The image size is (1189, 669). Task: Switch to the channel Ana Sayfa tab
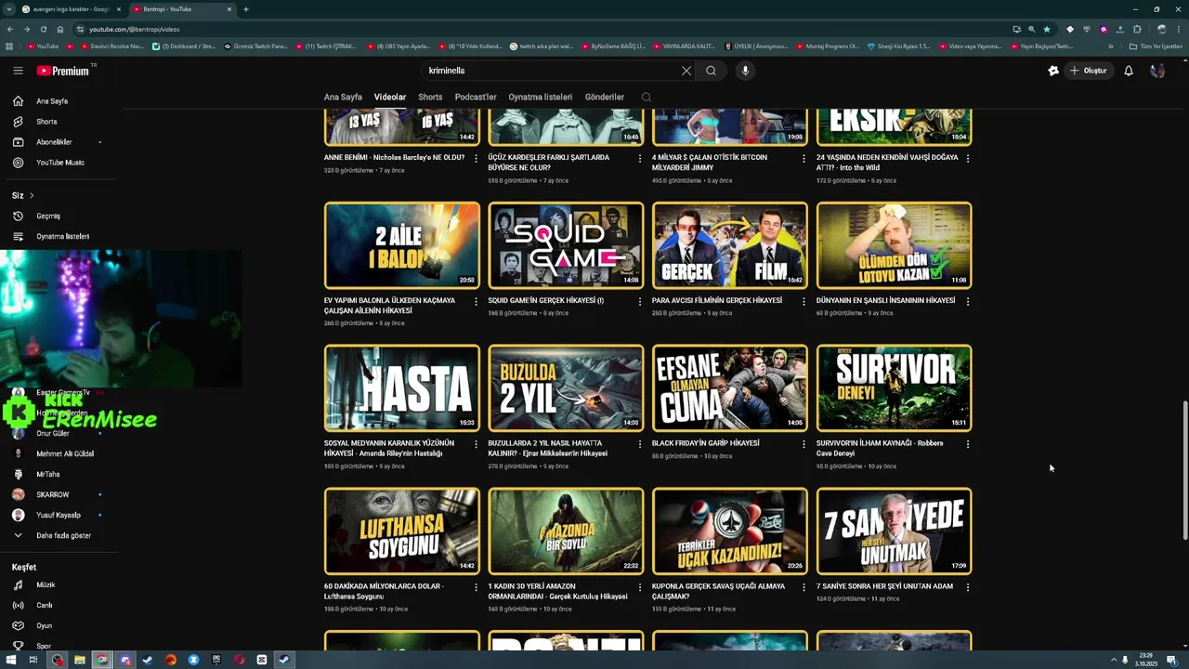(343, 97)
